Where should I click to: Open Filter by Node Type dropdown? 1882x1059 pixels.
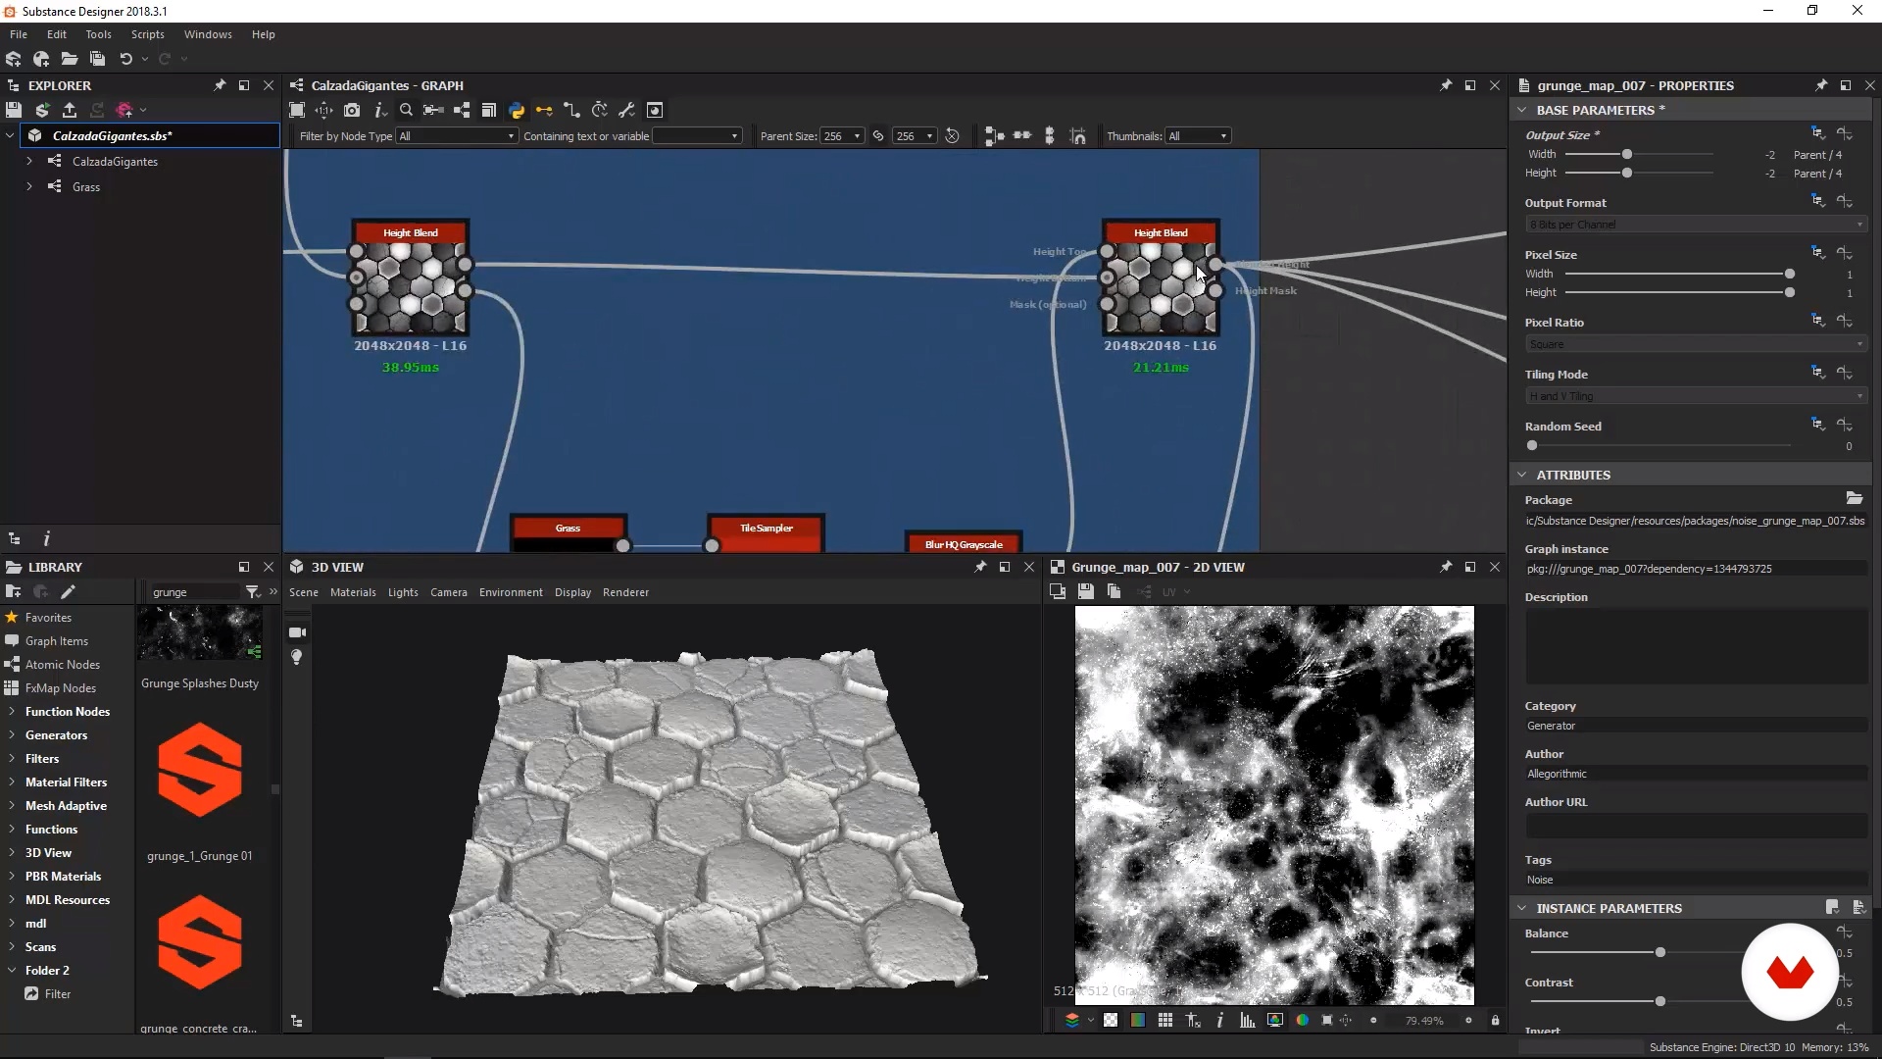(x=457, y=136)
